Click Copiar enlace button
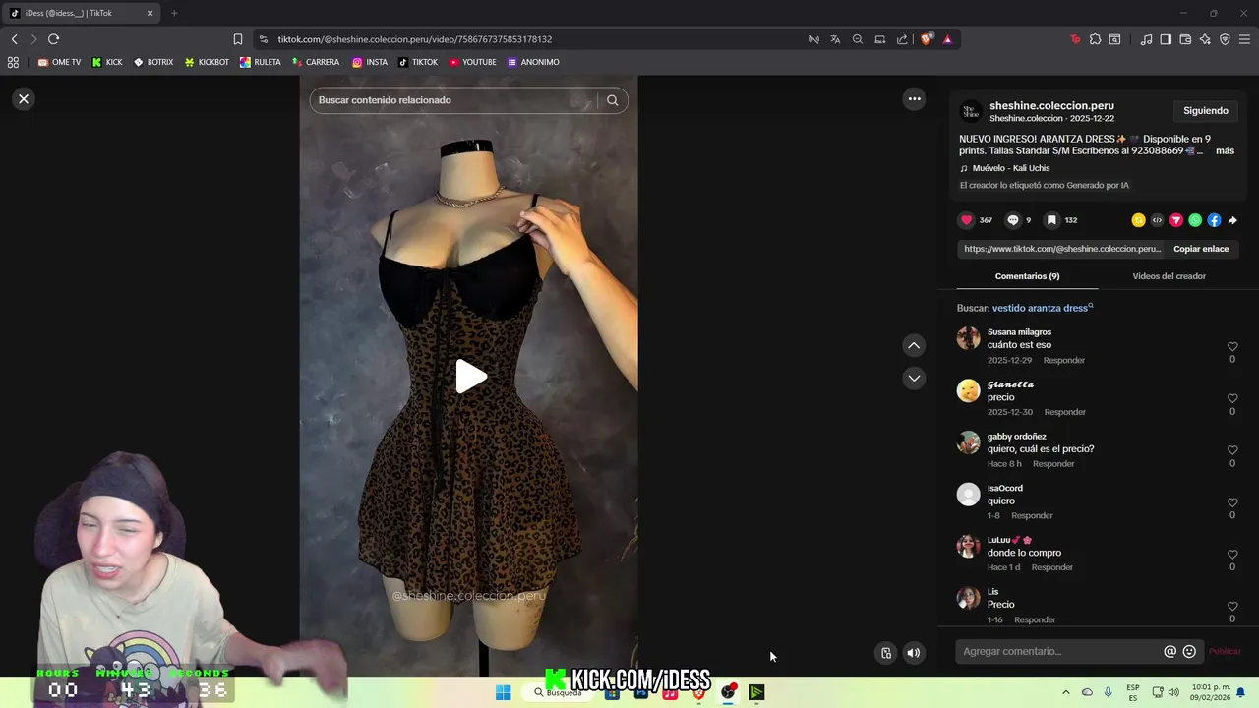1259x708 pixels. click(1201, 249)
